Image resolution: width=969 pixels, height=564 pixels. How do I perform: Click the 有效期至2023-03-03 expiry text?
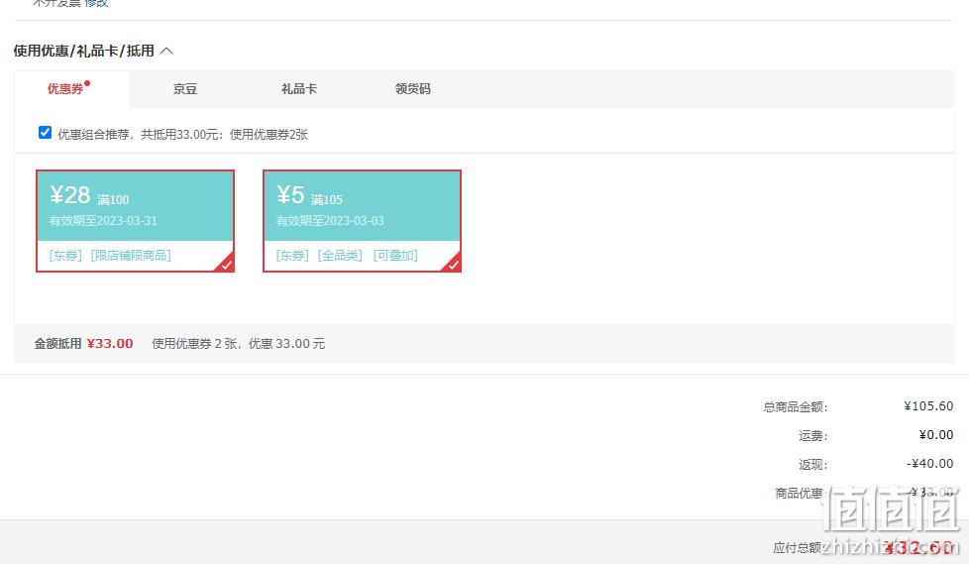(x=330, y=221)
